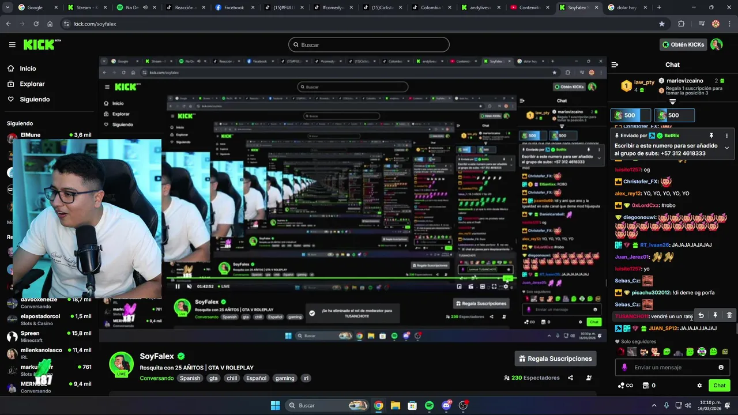Reload the page in the browser toolbar
738x415 pixels.
[x=36, y=24]
